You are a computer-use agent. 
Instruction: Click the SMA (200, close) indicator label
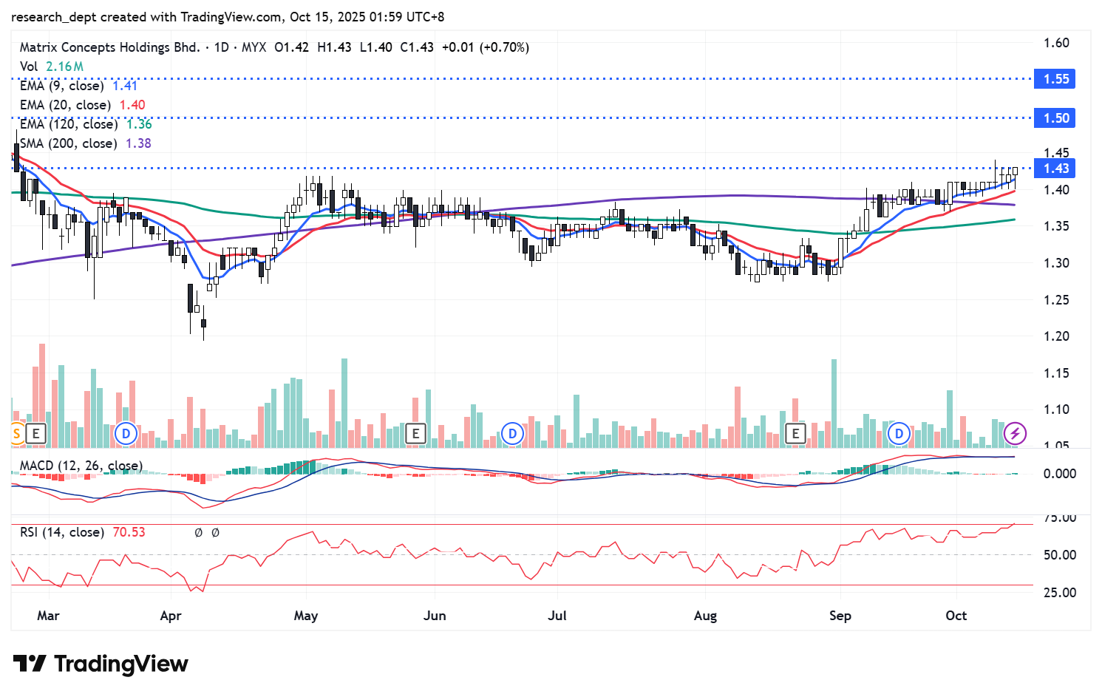pos(68,143)
